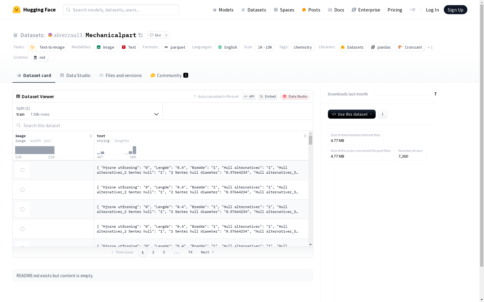Go to Posts
Screen dimensions: 484x302
tap(311, 10)
